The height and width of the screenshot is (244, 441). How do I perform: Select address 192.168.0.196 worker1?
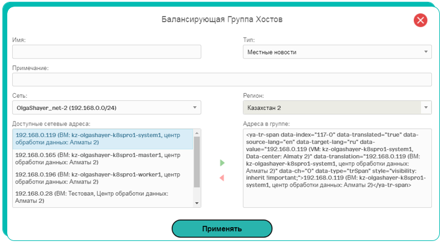point(103,178)
